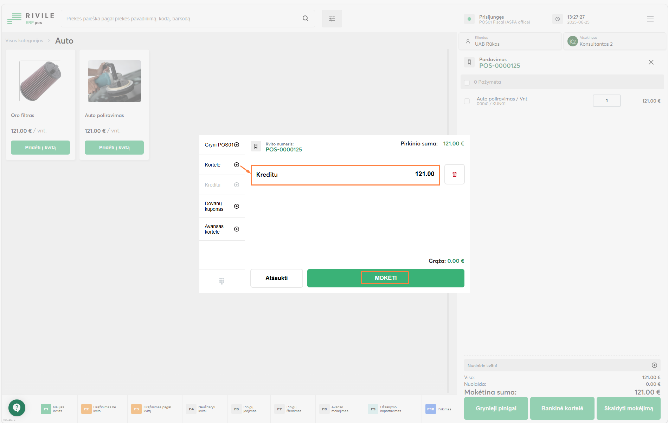Viewport: 668px width, 423px height.
Task: Expand the Nuolaida kvitui discount section
Action: pos(654,365)
